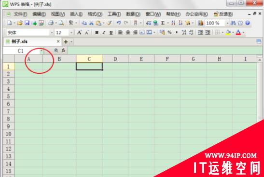Open the 文件(F) menu
264x177 pixels.
tap(20, 14)
